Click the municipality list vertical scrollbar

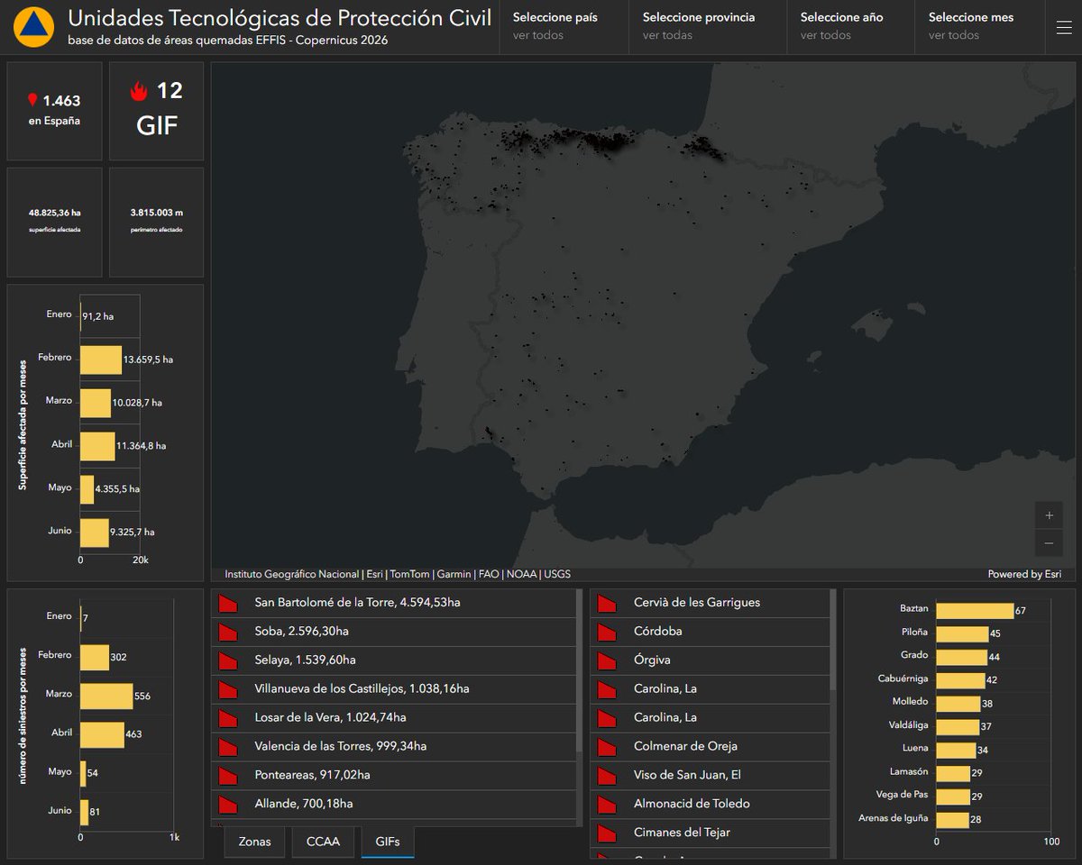[x=832, y=640]
